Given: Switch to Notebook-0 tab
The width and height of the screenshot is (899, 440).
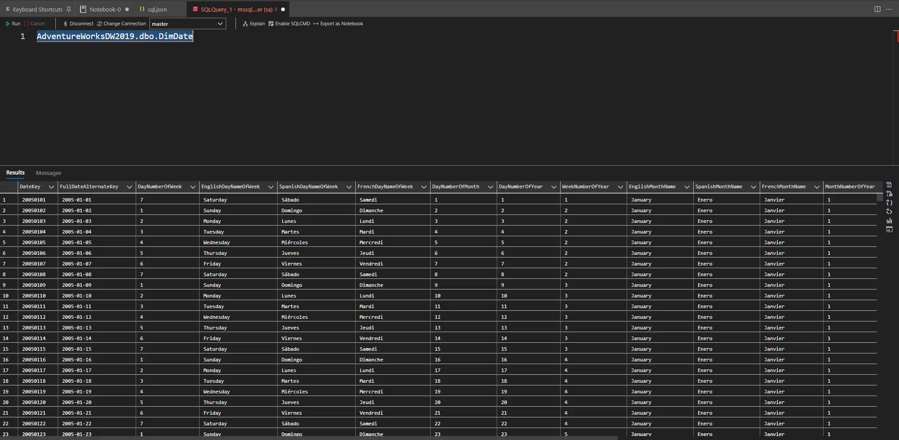Looking at the screenshot, I should point(105,9).
